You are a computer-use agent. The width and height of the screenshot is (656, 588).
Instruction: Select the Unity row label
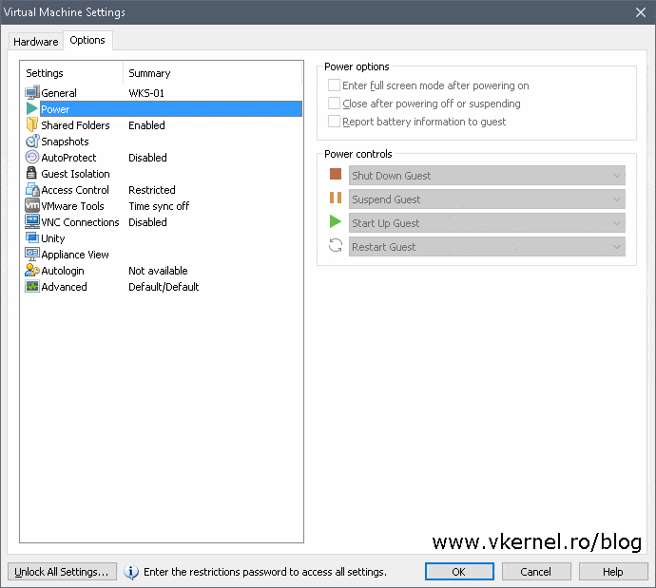[52, 238]
